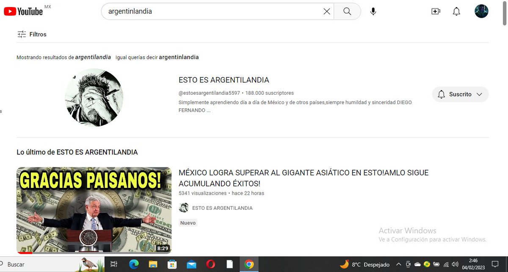Clear the search box with the X
The width and height of the screenshot is (508, 272).
pyautogui.click(x=327, y=11)
